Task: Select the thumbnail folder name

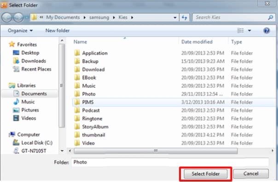Action: 93,135
